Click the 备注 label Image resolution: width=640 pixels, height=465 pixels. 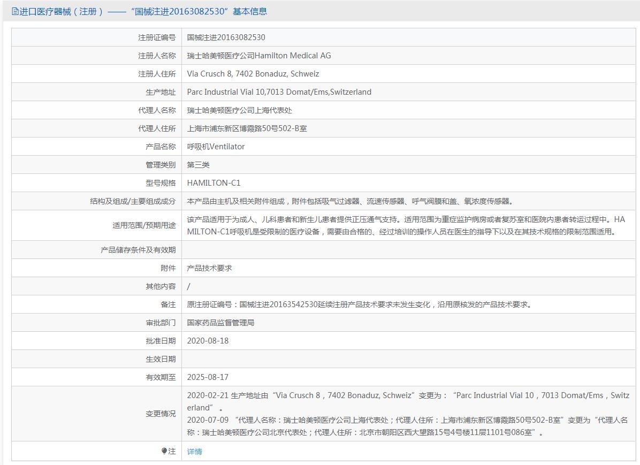[168, 304]
